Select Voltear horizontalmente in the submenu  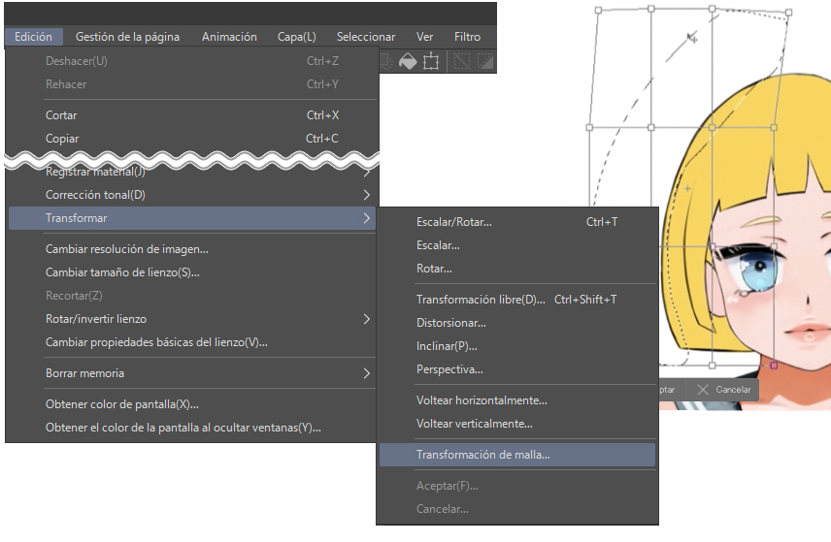pyautogui.click(x=482, y=400)
